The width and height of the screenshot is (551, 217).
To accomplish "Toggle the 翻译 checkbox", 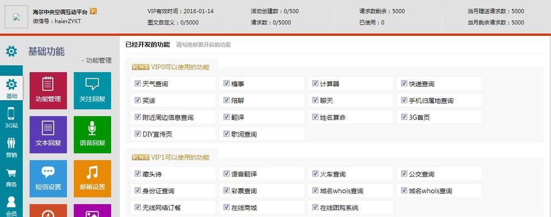I will pyautogui.click(x=226, y=117).
